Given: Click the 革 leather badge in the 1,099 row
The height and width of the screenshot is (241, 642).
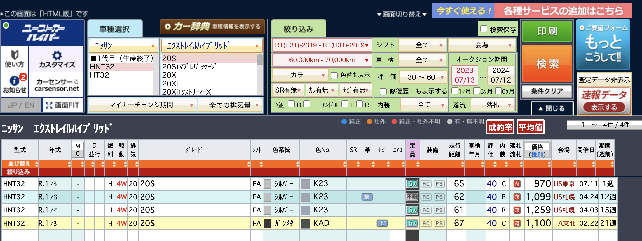Looking at the screenshot, I should pos(367,197).
